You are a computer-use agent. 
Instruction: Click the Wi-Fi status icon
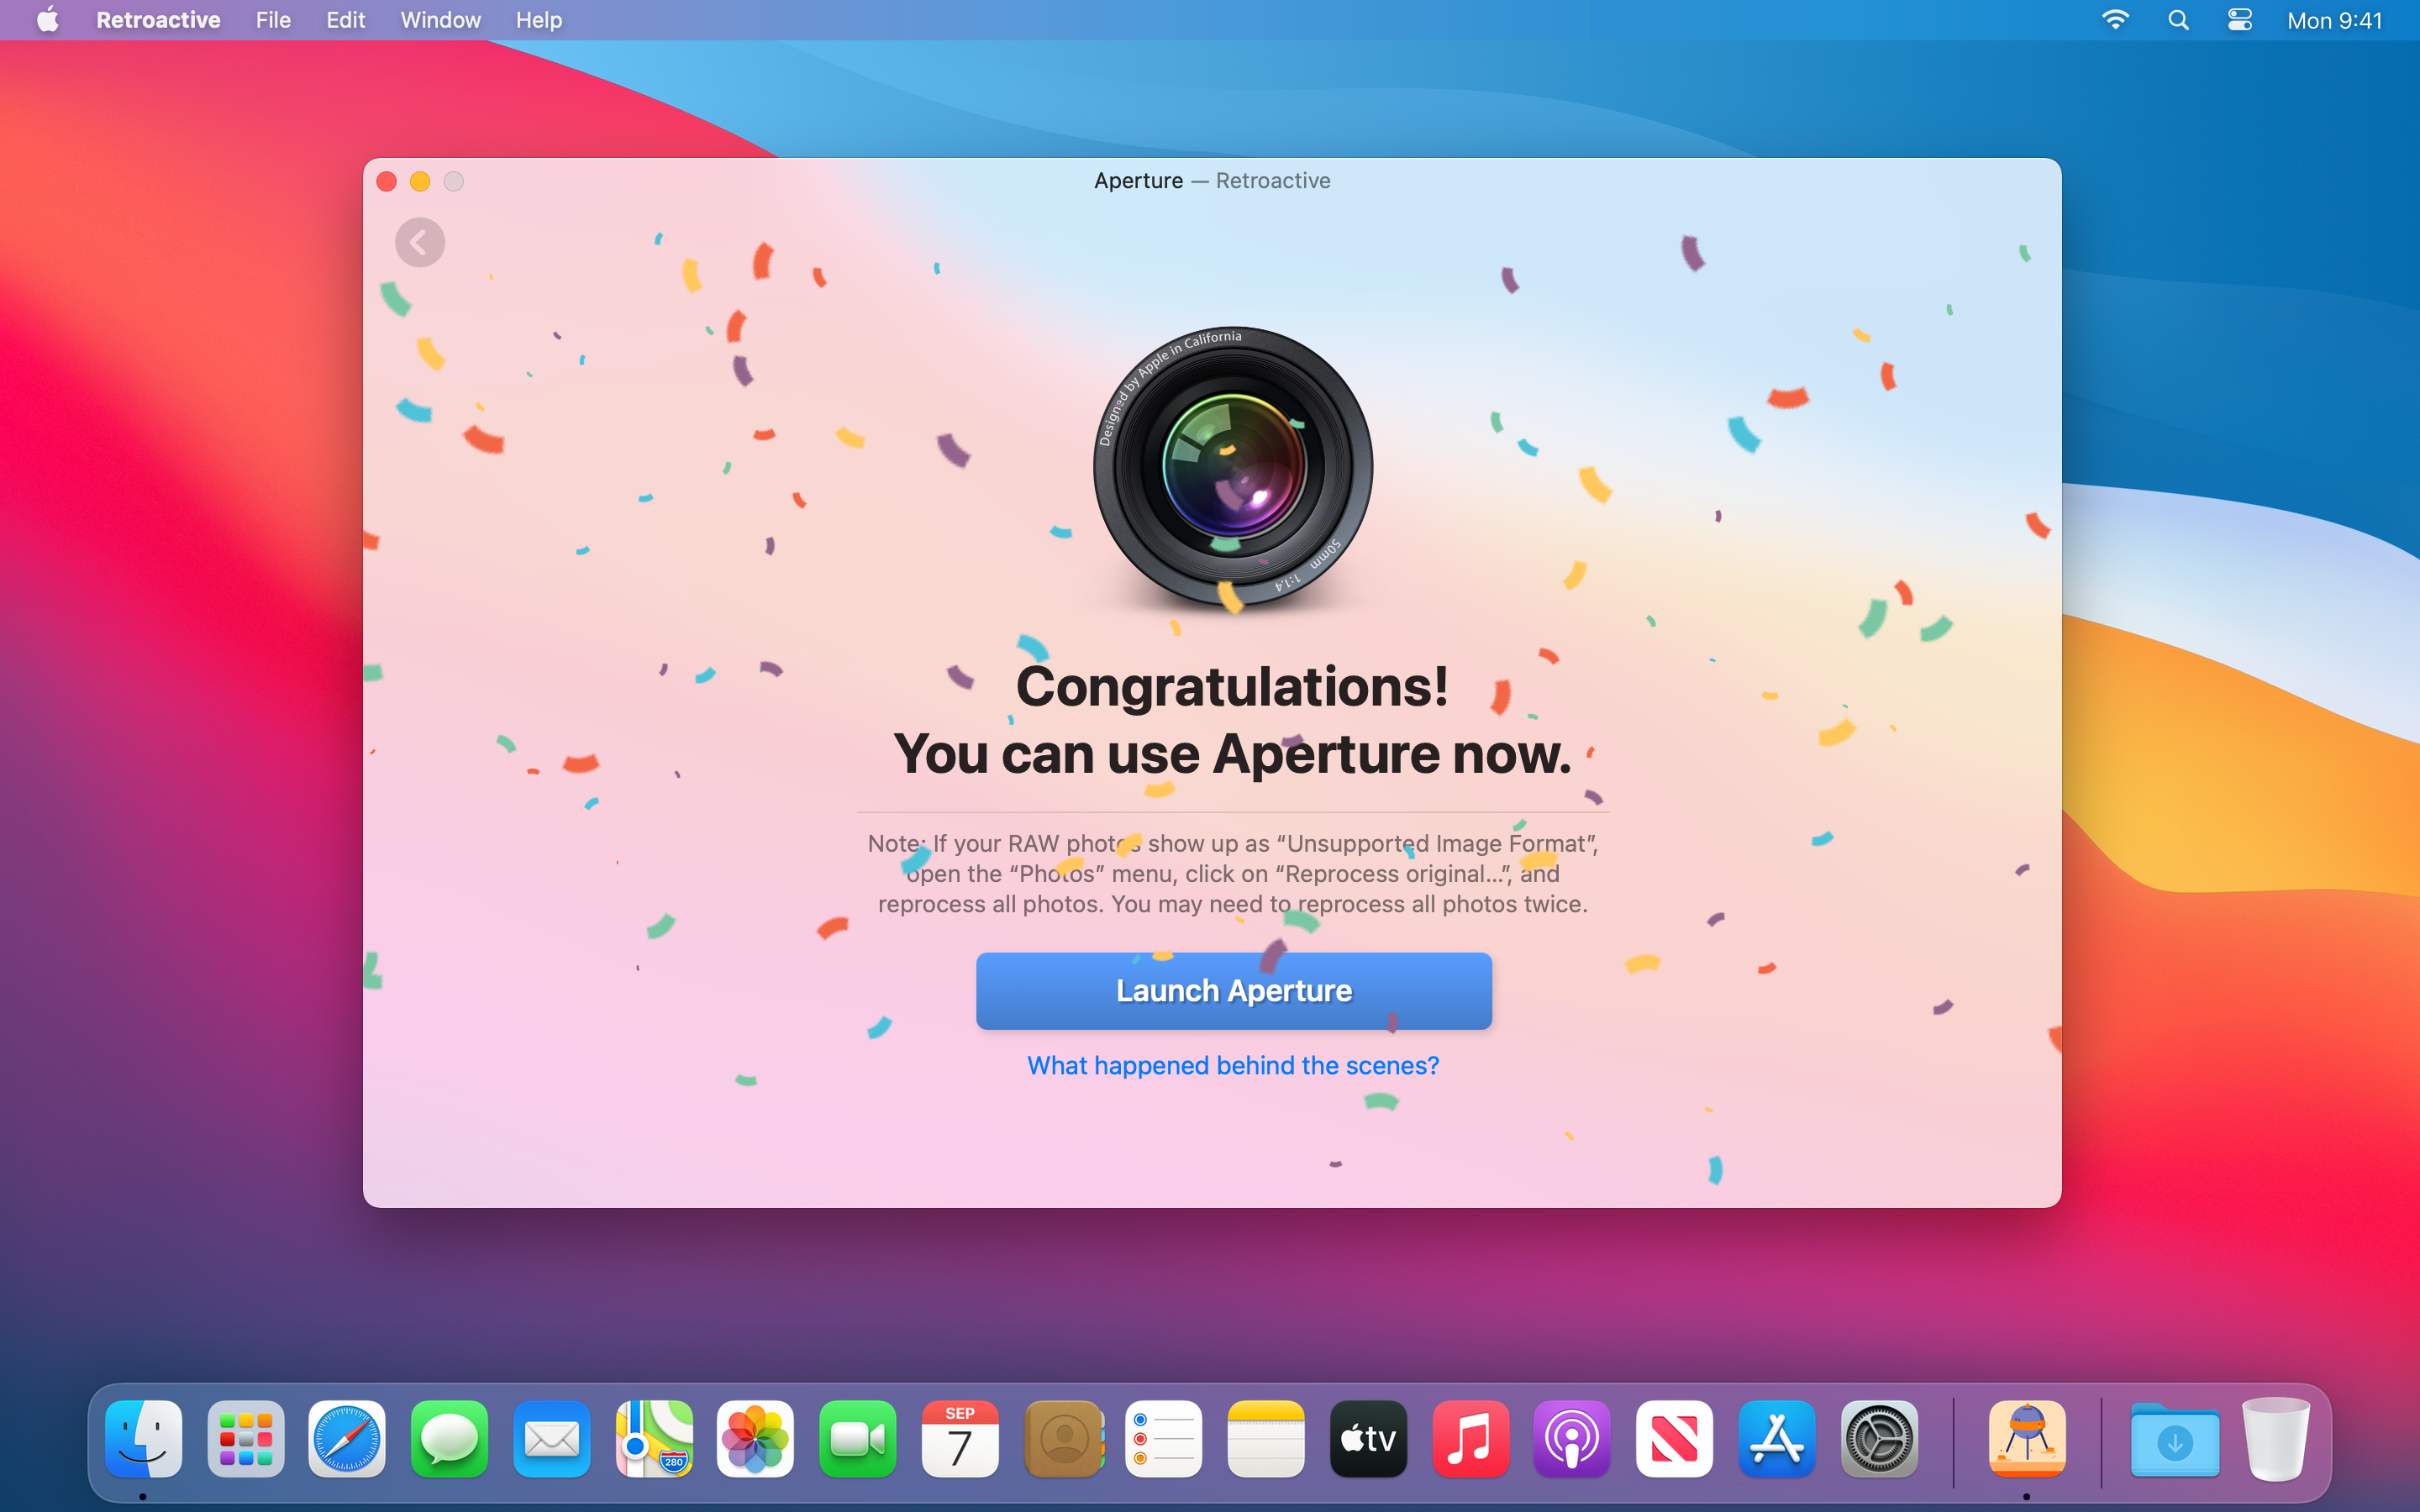click(x=2115, y=20)
